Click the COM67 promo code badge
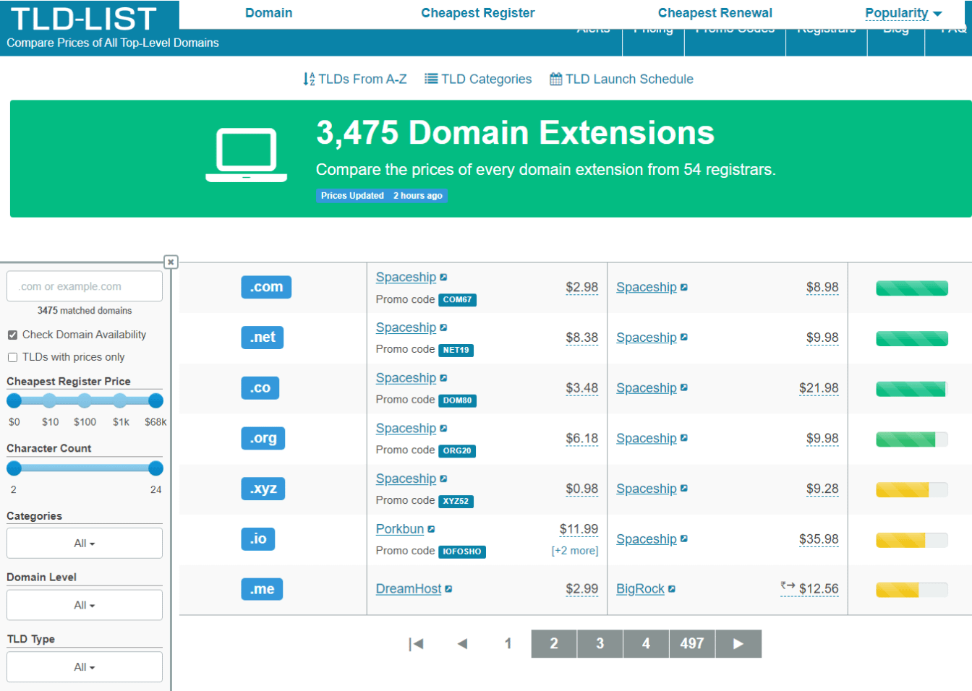 458,300
